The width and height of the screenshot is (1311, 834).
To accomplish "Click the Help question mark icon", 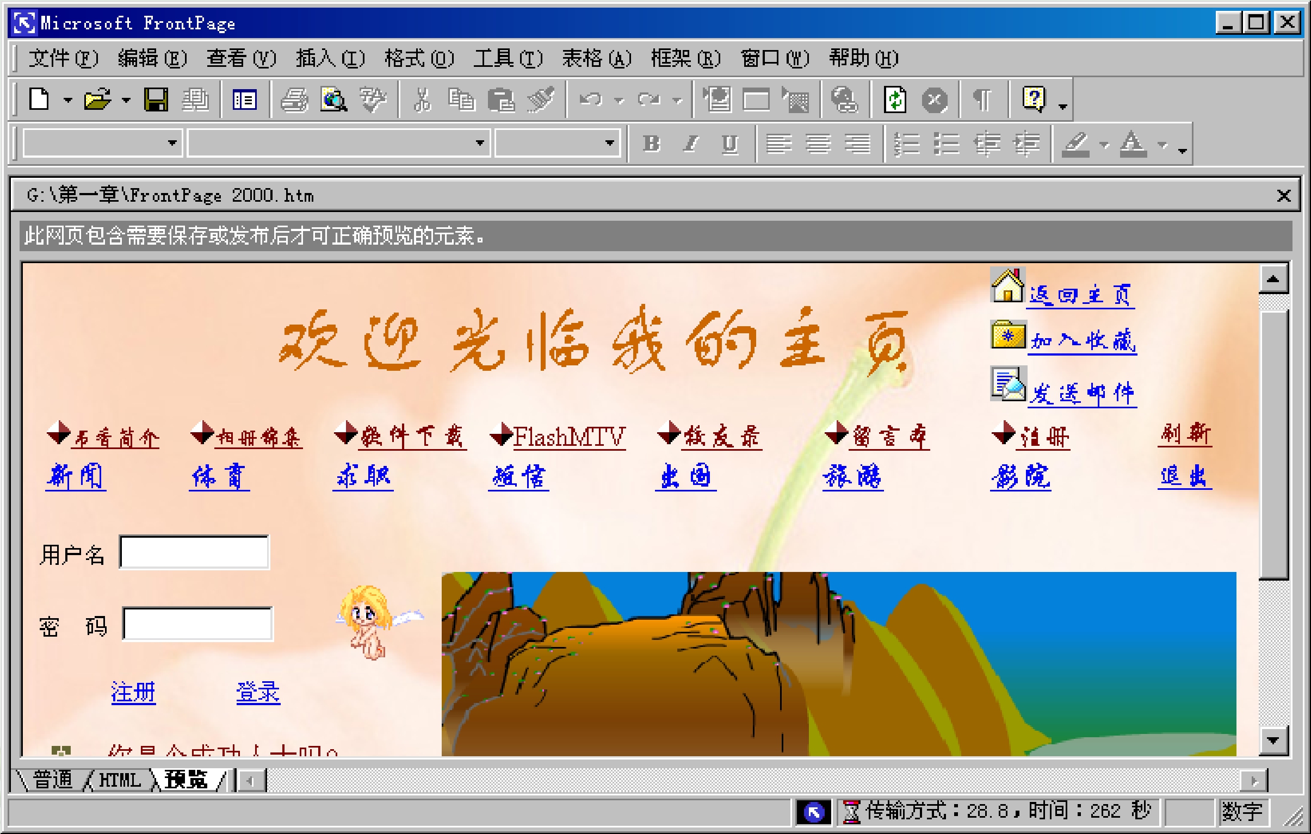I will [1034, 99].
